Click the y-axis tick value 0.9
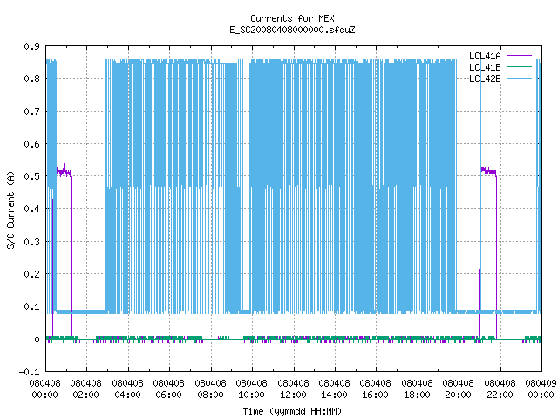The height and width of the screenshot is (419, 558). pyautogui.click(x=31, y=46)
